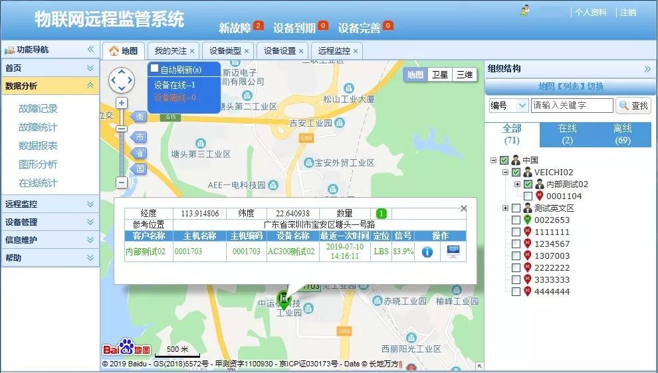
Task: Click the map zoom level slider track
Action: pos(122,143)
